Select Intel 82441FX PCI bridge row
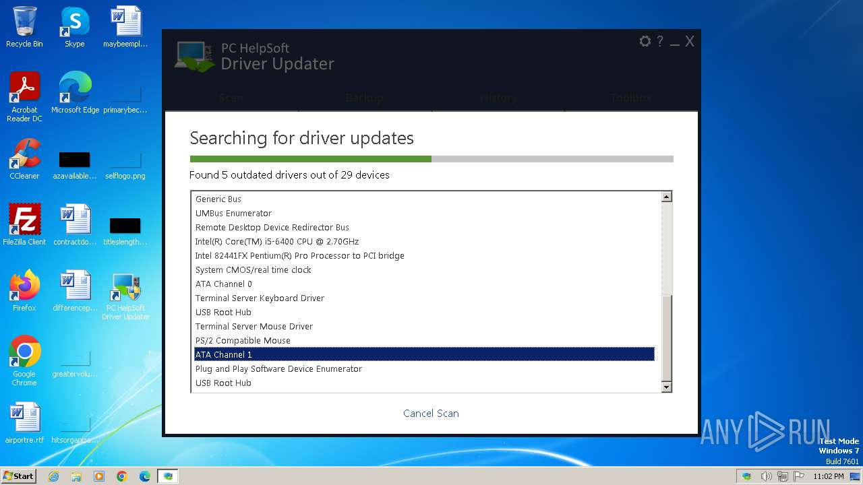The width and height of the screenshot is (863, 485). click(425, 256)
